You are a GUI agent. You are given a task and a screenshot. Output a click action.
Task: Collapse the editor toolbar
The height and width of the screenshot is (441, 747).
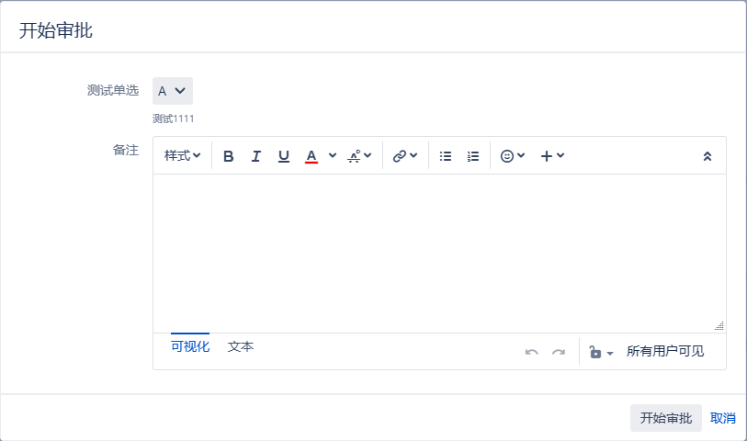[x=707, y=156]
